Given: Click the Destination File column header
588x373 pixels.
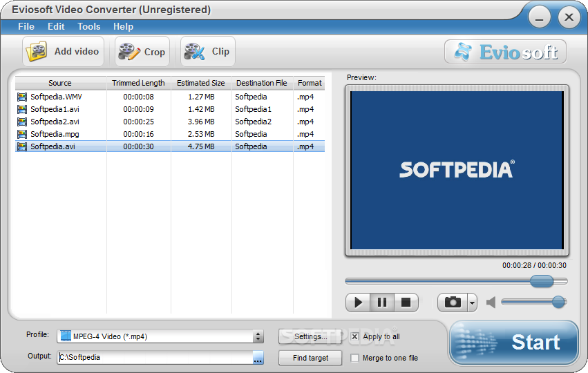Looking at the screenshot, I should tap(262, 83).
